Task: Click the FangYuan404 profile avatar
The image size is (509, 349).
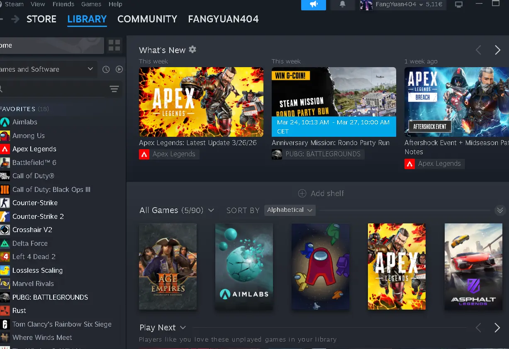Action: [x=366, y=5]
